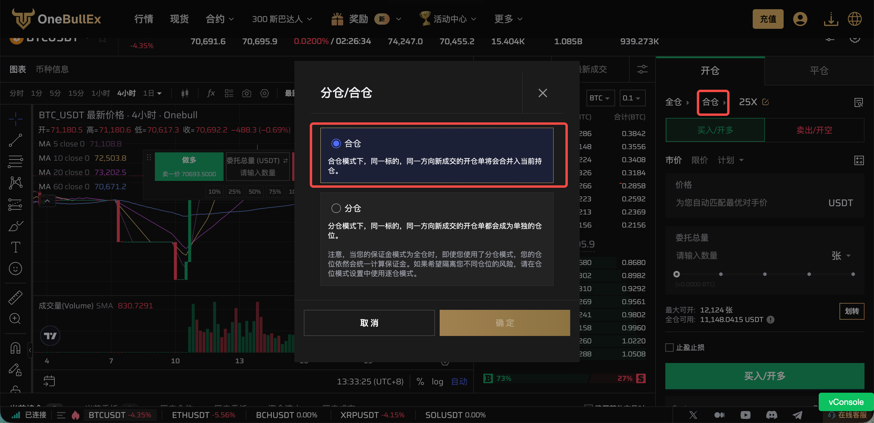This screenshot has width=874, height=423.
Task: Open the candlestick chart style selector
Action: tap(185, 93)
